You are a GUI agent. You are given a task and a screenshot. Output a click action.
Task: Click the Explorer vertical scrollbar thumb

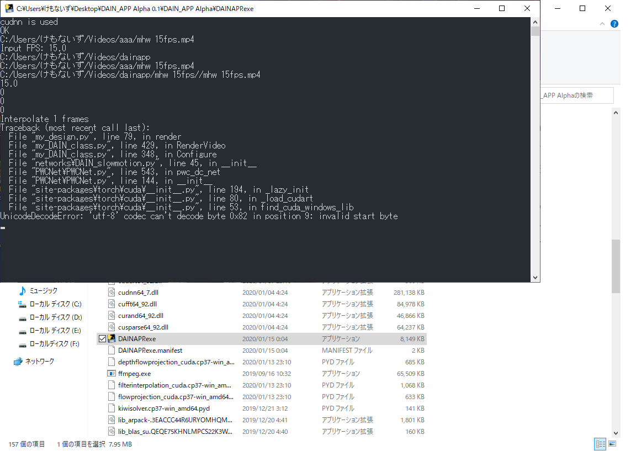[616, 266]
